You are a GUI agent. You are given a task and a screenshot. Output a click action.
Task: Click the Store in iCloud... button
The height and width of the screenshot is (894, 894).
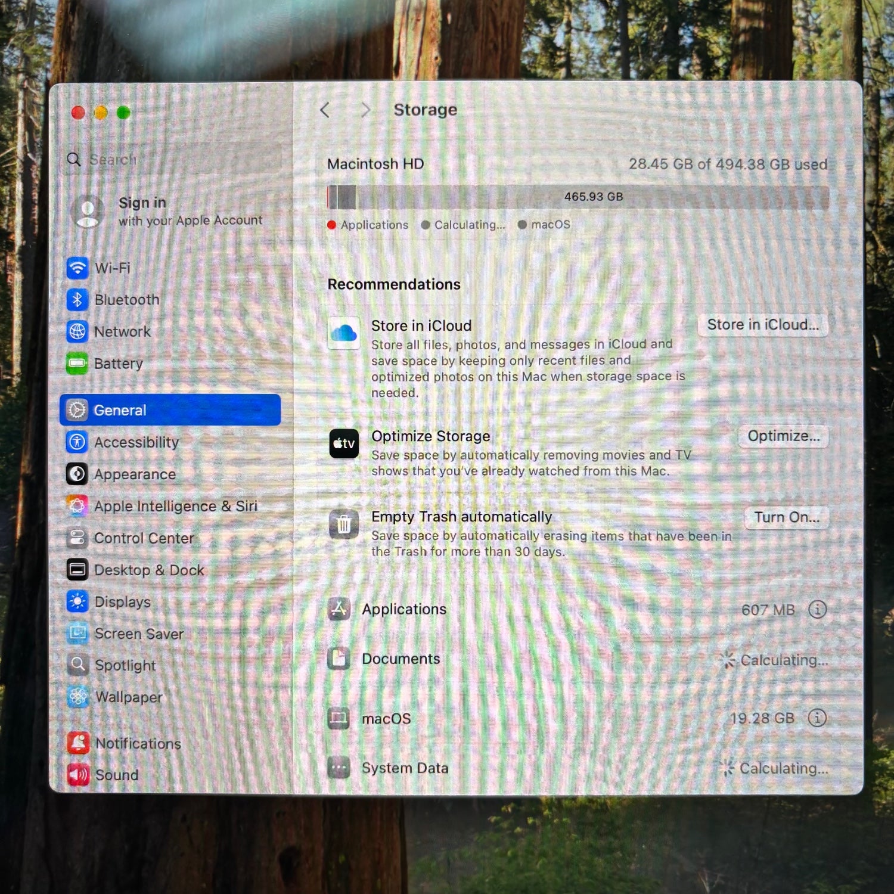click(763, 325)
